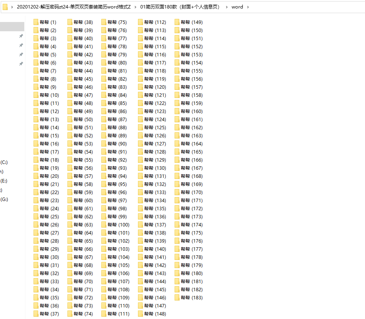Screen dimensions: 365x319
Task: Select folder icon of 帮帮 (38)
Action: click(70, 22)
